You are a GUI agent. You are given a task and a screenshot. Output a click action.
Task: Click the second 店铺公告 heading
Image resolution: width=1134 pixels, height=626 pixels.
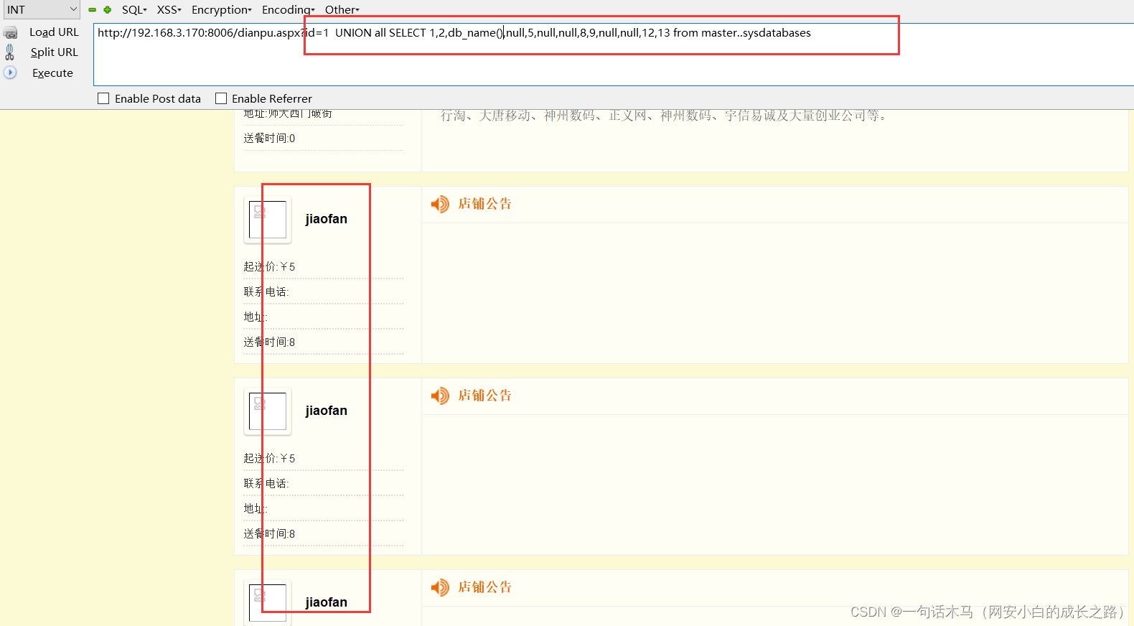(x=485, y=396)
